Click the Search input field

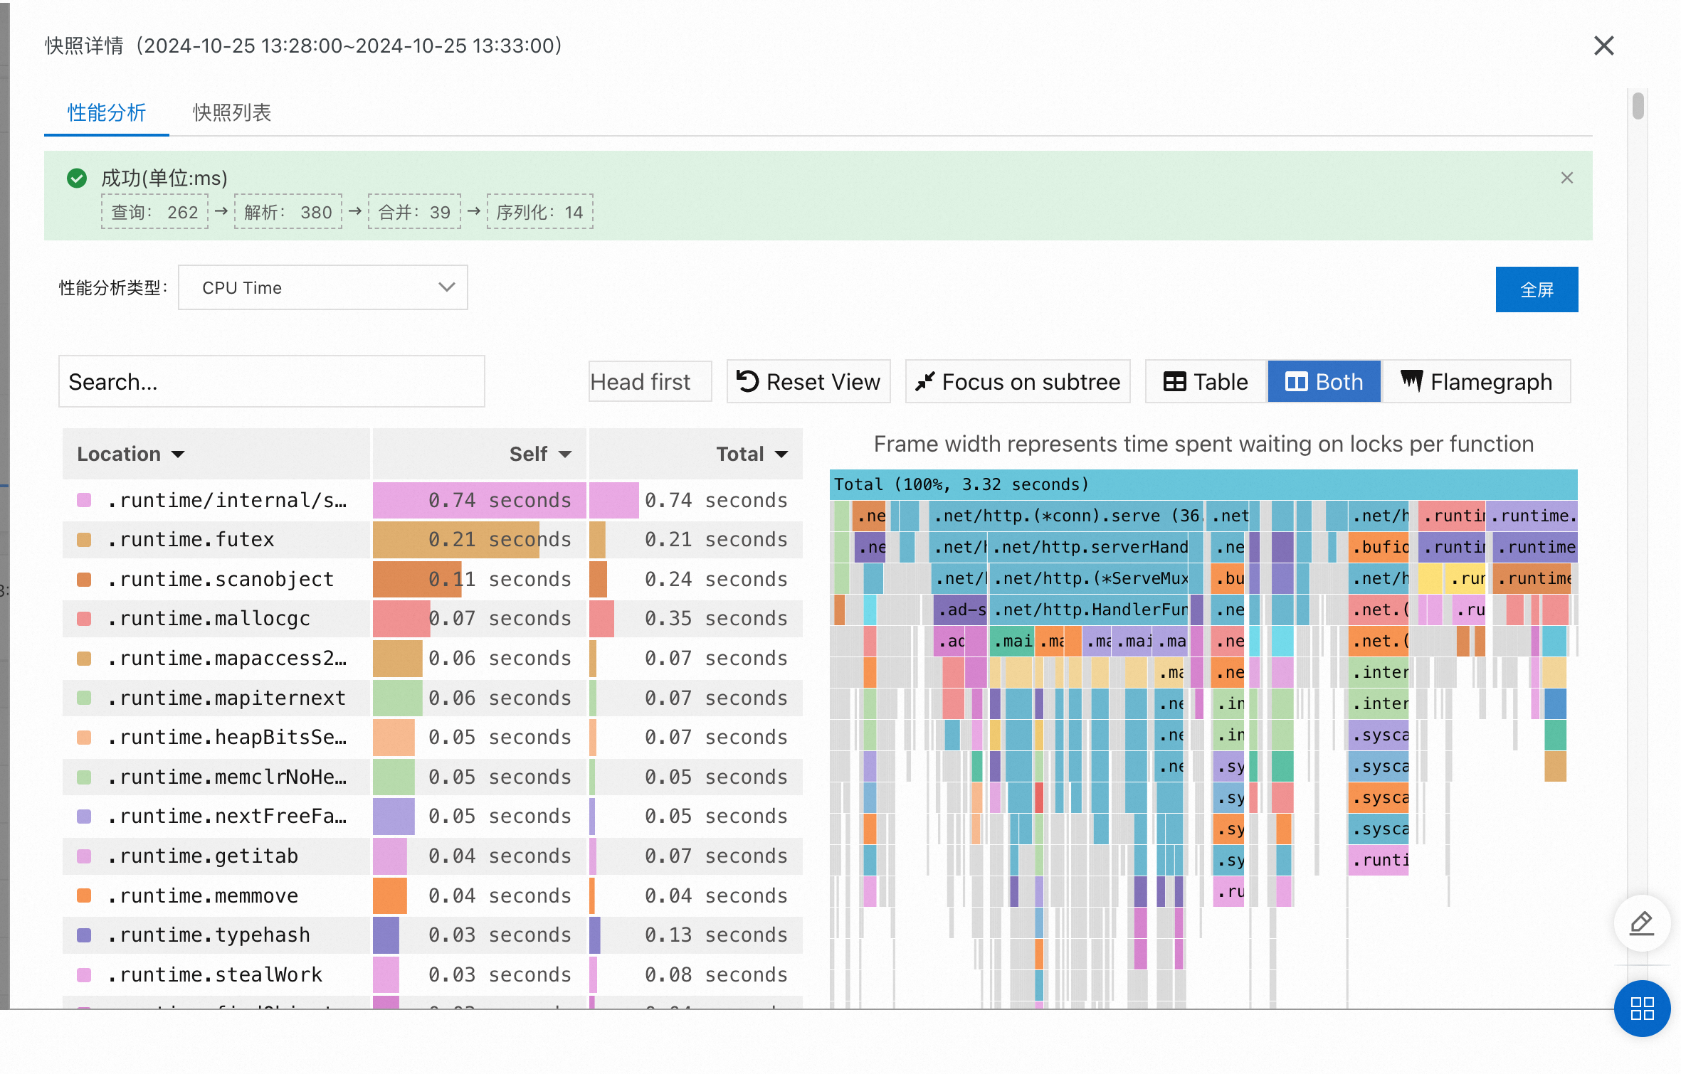[271, 382]
